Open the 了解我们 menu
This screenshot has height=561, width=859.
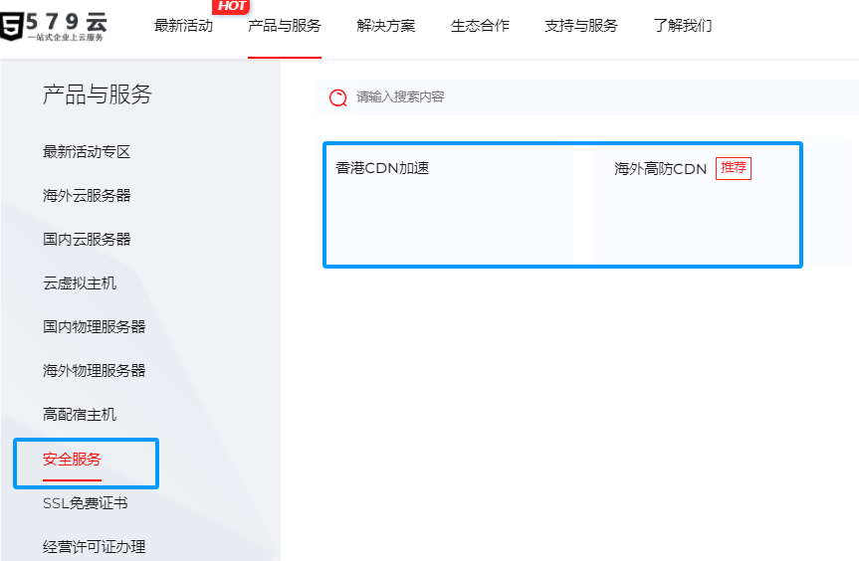pos(683,26)
